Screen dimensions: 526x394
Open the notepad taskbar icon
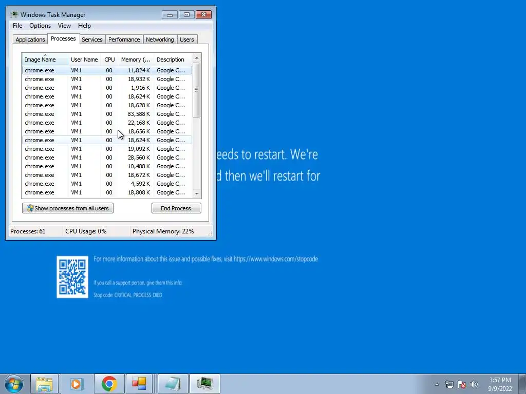(173, 384)
